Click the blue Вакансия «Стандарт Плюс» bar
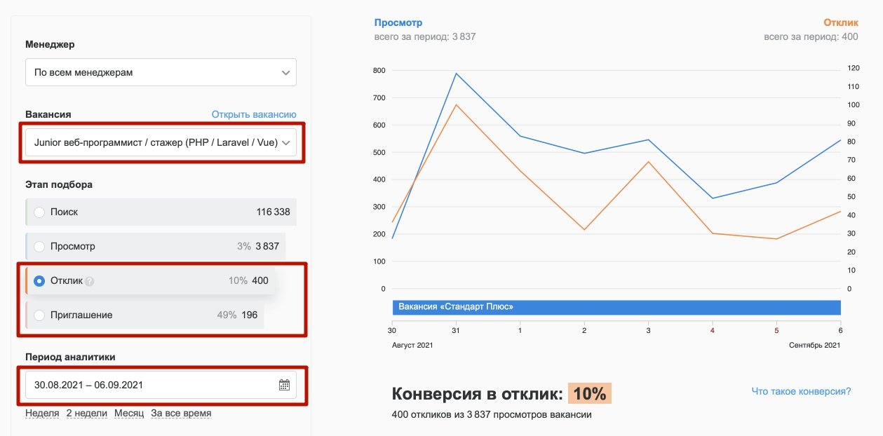 616,307
